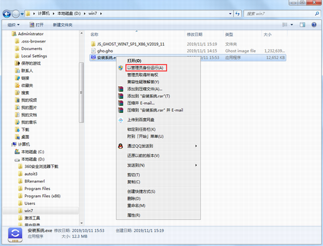The image size is (323, 246).
Task: Sort files by the 名称 column
Action: [x=94, y=35]
